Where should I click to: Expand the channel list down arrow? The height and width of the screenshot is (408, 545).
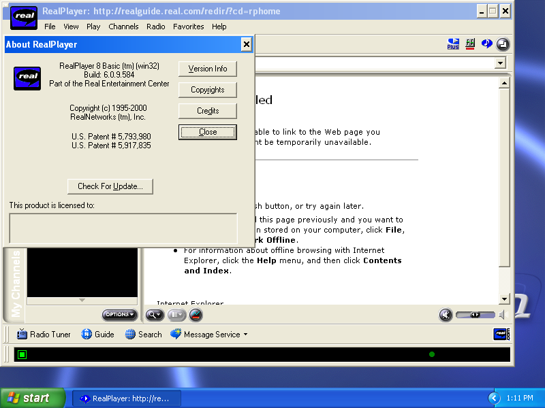[82, 301]
